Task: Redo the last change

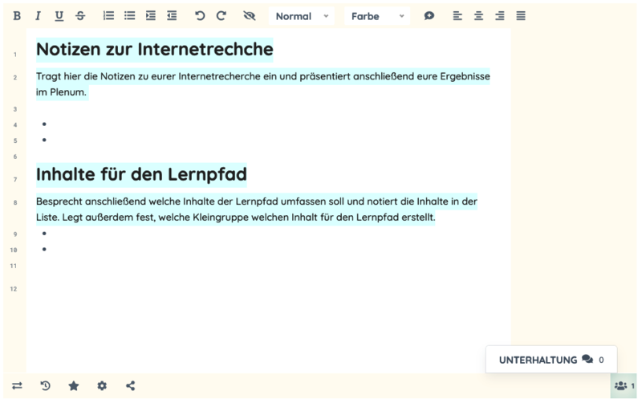Action: [x=221, y=16]
